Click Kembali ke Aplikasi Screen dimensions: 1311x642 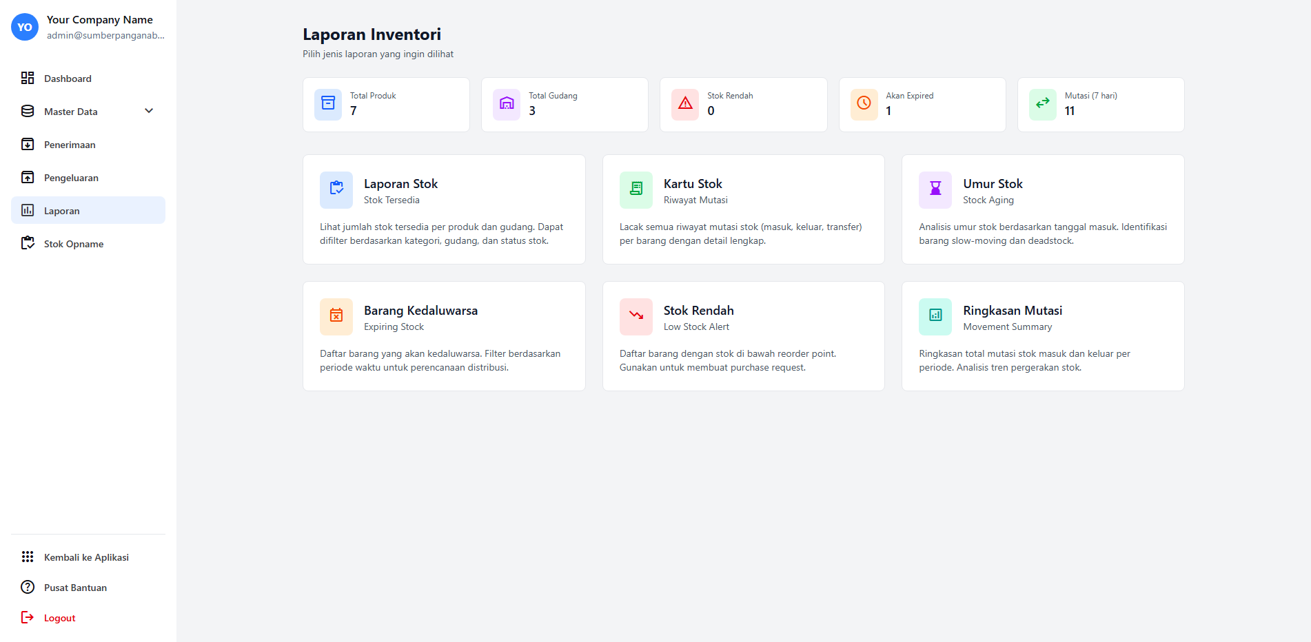pyautogui.click(x=86, y=557)
